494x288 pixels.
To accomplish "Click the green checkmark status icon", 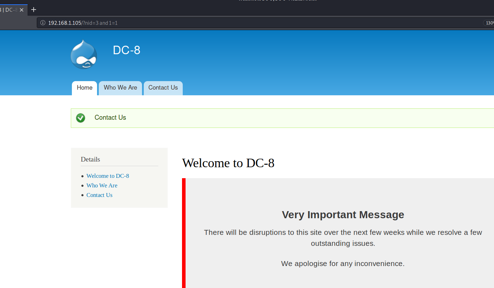I will tap(81, 118).
